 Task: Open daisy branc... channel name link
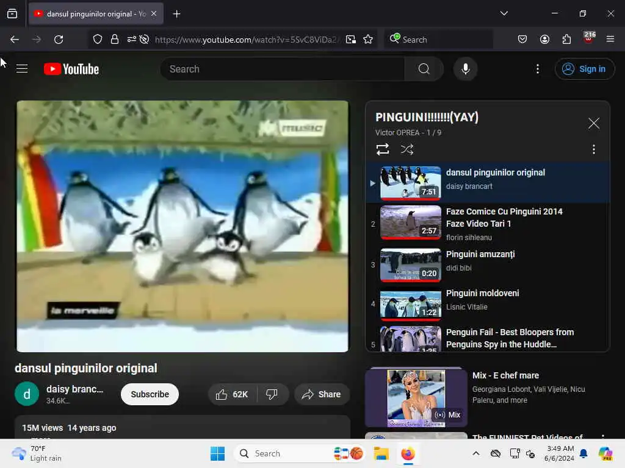(74, 389)
